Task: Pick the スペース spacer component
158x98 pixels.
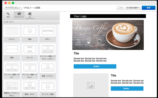Action: [x=30, y=52]
